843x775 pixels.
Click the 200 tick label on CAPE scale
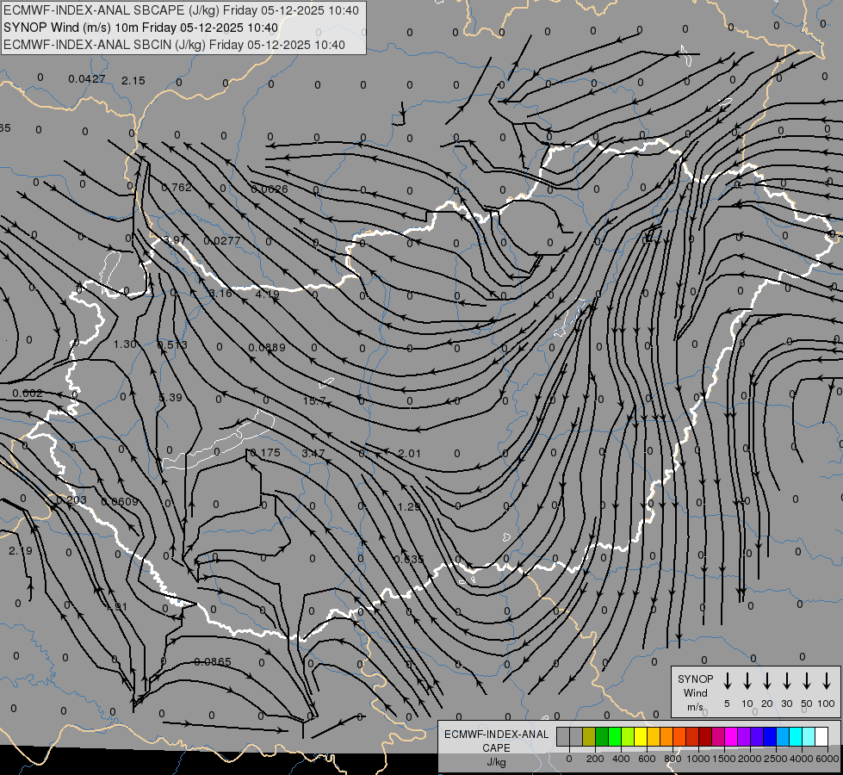(x=595, y=759)
